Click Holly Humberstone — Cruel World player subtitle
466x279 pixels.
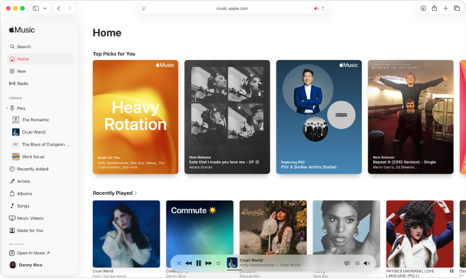point(270,265)
